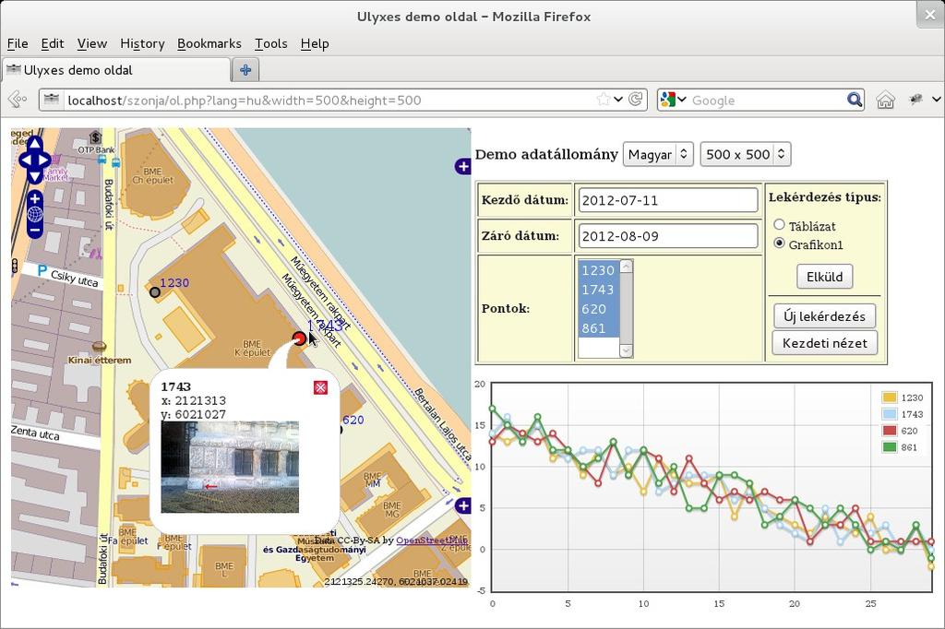Open the 500 x 500 size dropdown
The image size is (945, 629).
(745, 154)
